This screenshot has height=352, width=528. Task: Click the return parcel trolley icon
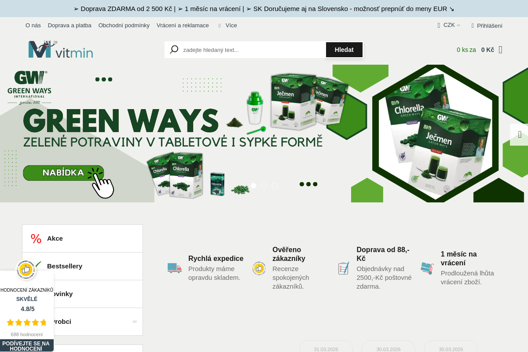click(427, 268)
